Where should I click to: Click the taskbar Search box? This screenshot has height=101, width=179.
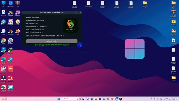click(x=71, y=99)
